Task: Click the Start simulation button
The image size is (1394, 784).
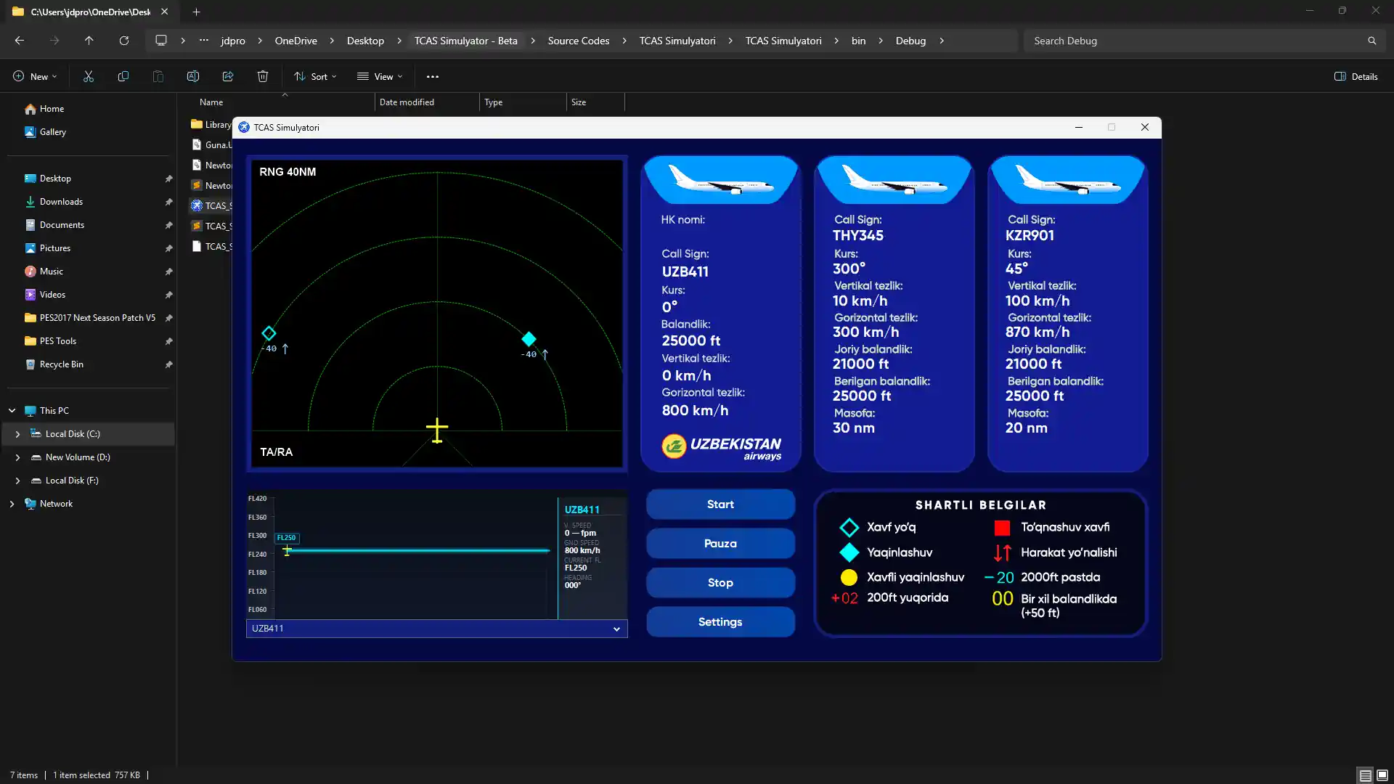Action: pos(720,504)
